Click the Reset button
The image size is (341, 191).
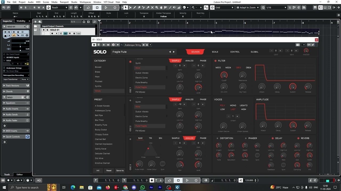click(109, 171)
